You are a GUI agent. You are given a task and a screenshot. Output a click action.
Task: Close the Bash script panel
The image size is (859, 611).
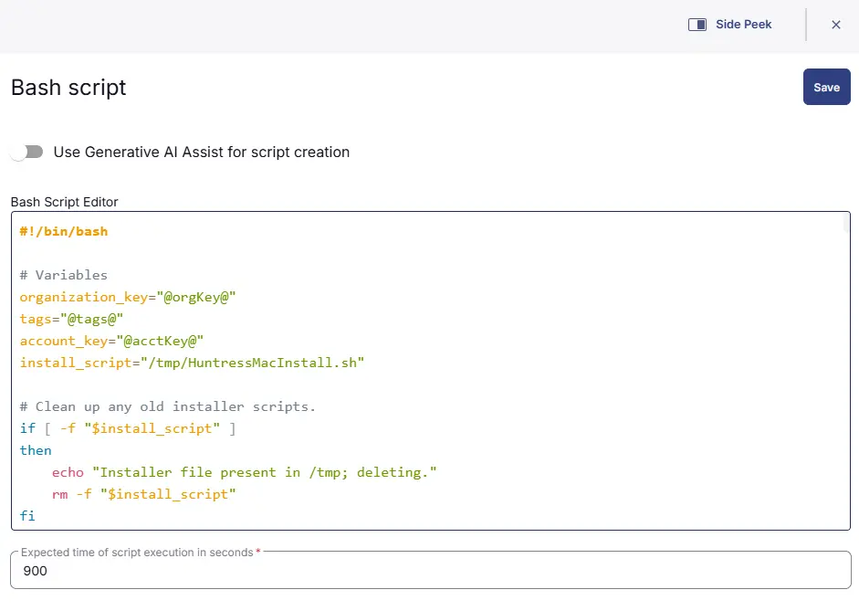click(x=835, y=25)
